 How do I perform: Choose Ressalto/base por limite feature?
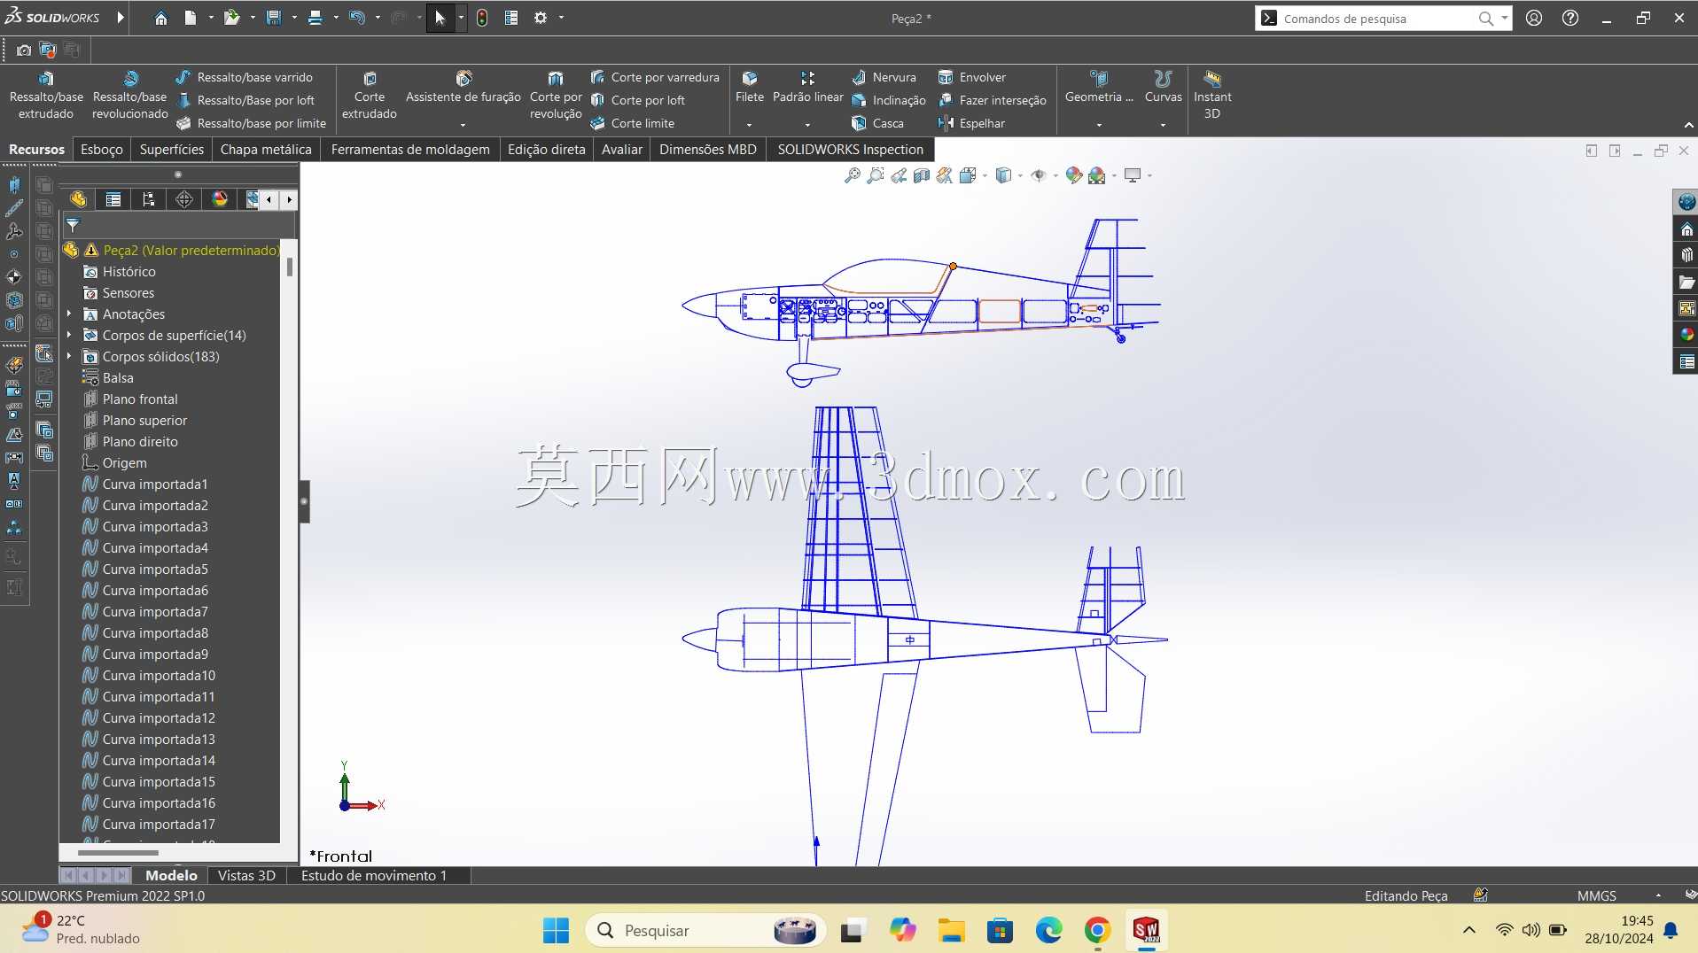pos(252,123)
